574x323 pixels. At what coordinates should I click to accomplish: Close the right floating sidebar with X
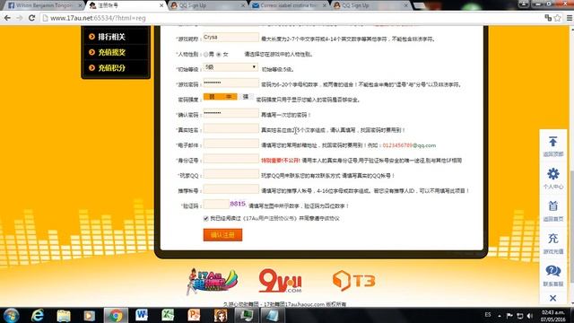coord(552,298)
